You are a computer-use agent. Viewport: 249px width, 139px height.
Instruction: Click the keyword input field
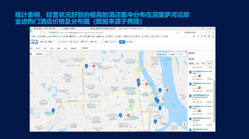(113, 42)
